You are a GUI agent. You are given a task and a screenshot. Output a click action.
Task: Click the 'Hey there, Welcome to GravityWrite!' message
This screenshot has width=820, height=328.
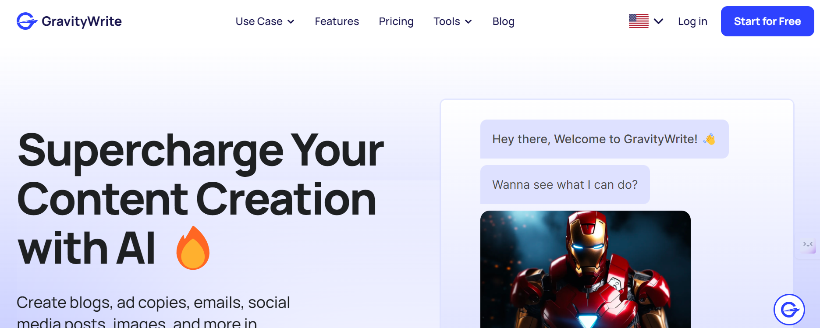pyautogui.click(x=604, y=139)
